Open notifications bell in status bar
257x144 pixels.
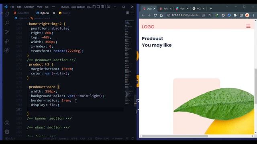pos(133,139)
